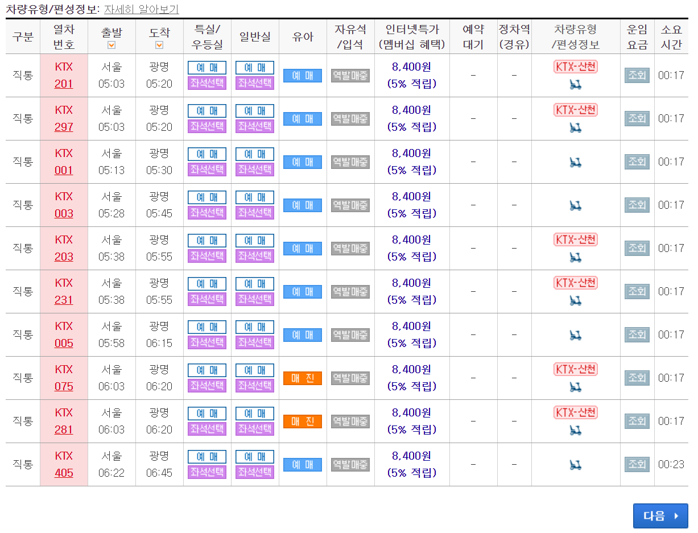The image size is (698, 533).
Task: Open train number 075 details link
Action: (x=64, y=387)
